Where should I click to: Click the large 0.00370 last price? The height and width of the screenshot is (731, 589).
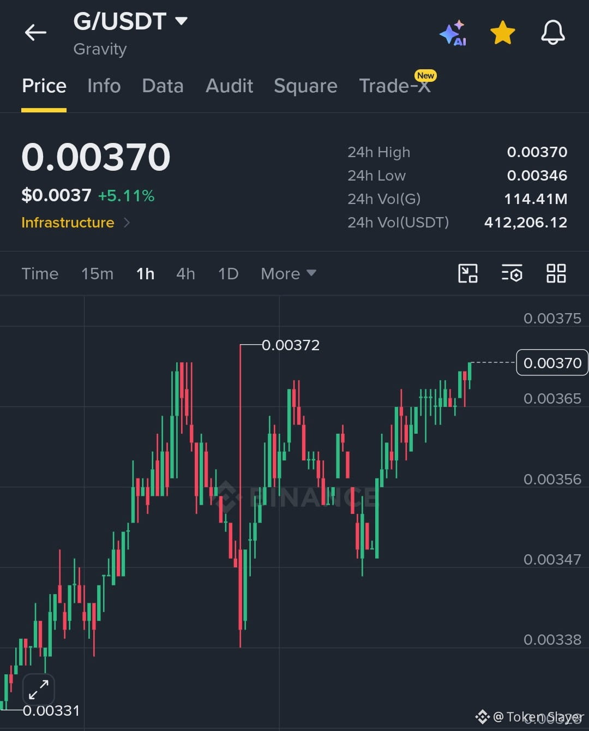tap(96, 157)
